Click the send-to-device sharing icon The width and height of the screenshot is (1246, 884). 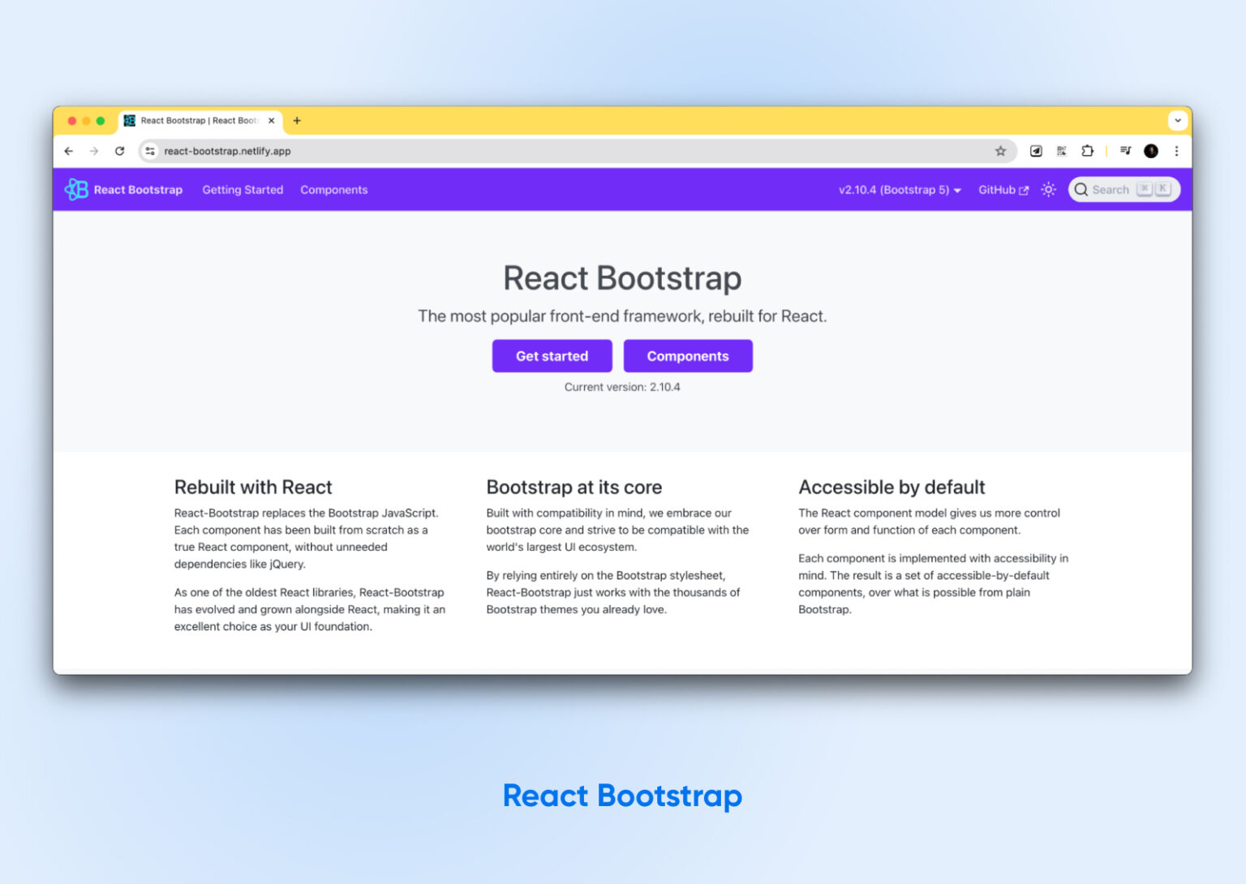click(1035, 151)
